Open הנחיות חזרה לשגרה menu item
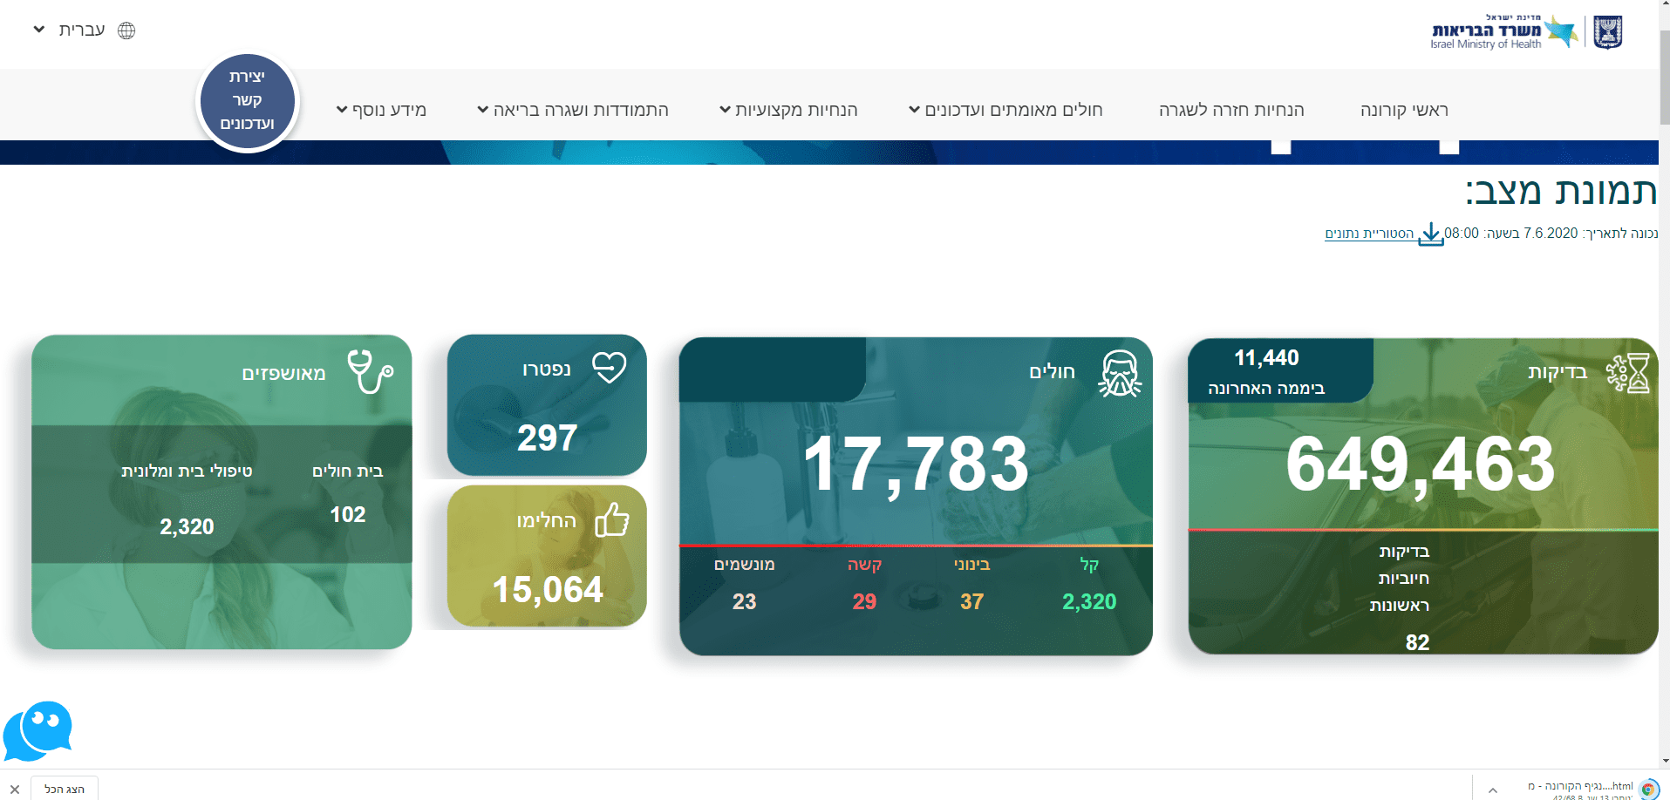 coord(1231,110)
